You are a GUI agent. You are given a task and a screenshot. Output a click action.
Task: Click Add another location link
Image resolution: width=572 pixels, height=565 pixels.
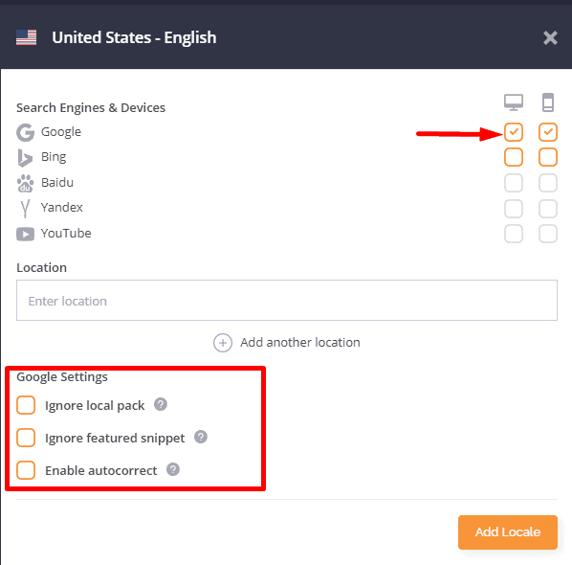(287, 343)
